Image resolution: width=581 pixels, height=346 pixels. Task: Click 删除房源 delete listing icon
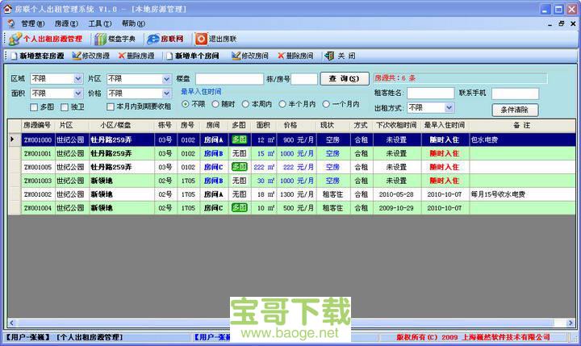click(x=122, y=56)
